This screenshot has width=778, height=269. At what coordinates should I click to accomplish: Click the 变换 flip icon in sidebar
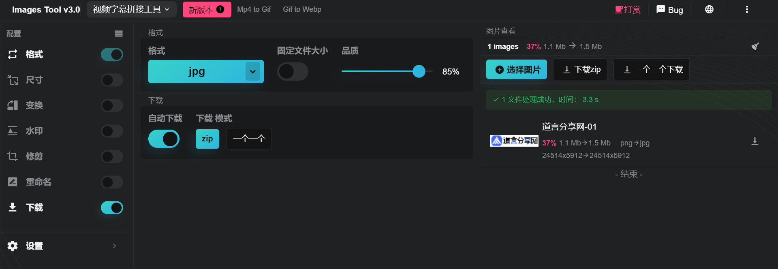(13, 105)
